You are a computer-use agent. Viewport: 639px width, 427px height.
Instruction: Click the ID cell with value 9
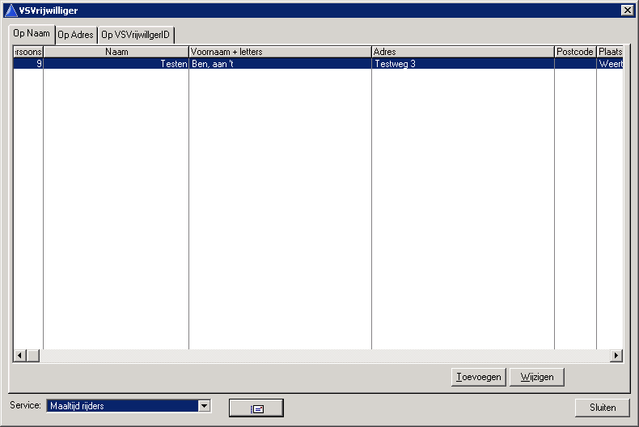pos(28,64)
